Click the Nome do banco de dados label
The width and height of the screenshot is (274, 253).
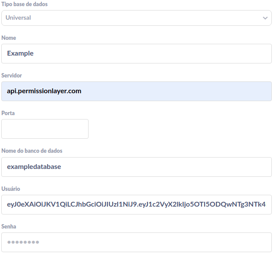click(32, 151)
